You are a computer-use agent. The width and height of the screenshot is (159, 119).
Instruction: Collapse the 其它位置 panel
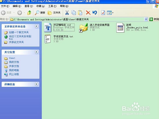(36, 52)
